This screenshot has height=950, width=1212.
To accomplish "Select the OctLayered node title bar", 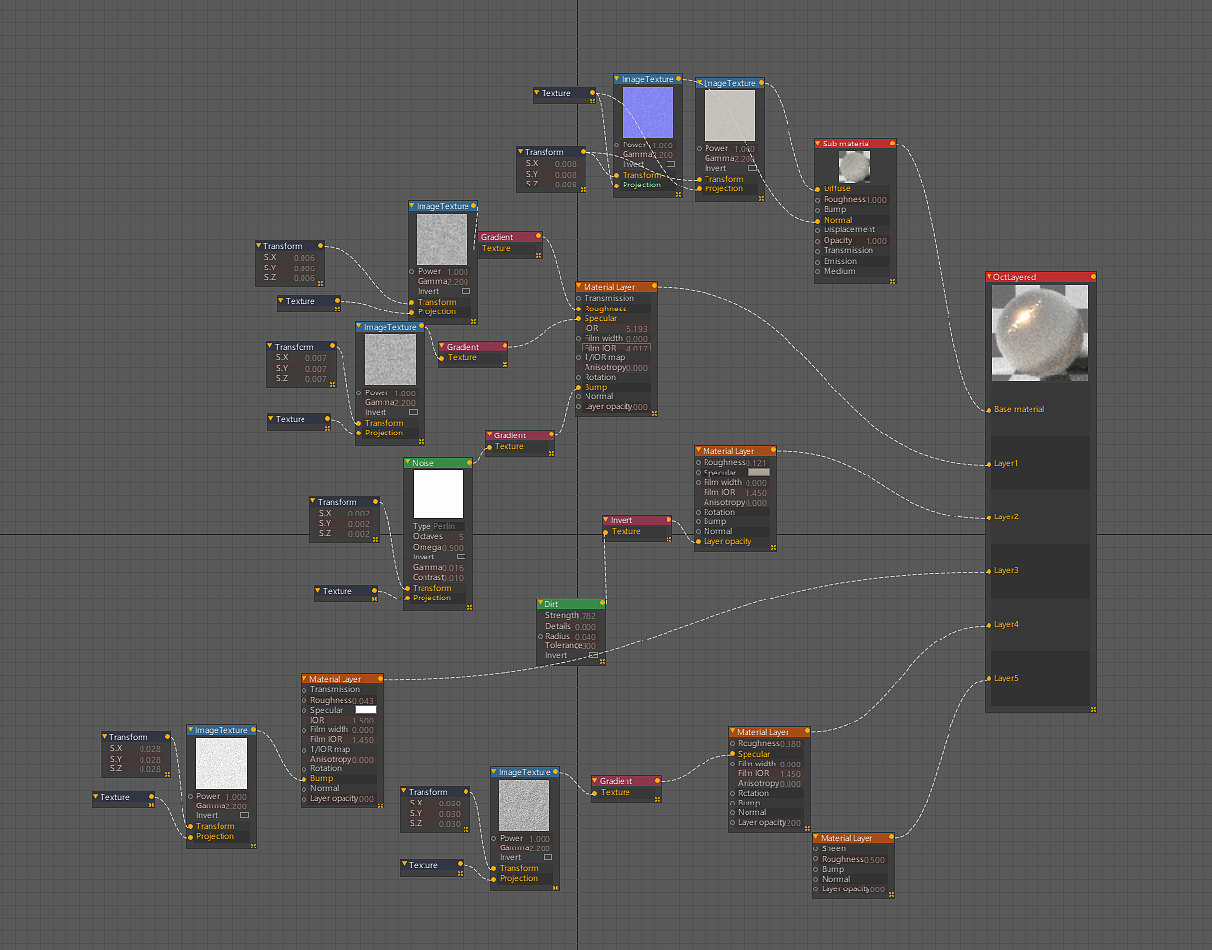I will pos(1040,277).
